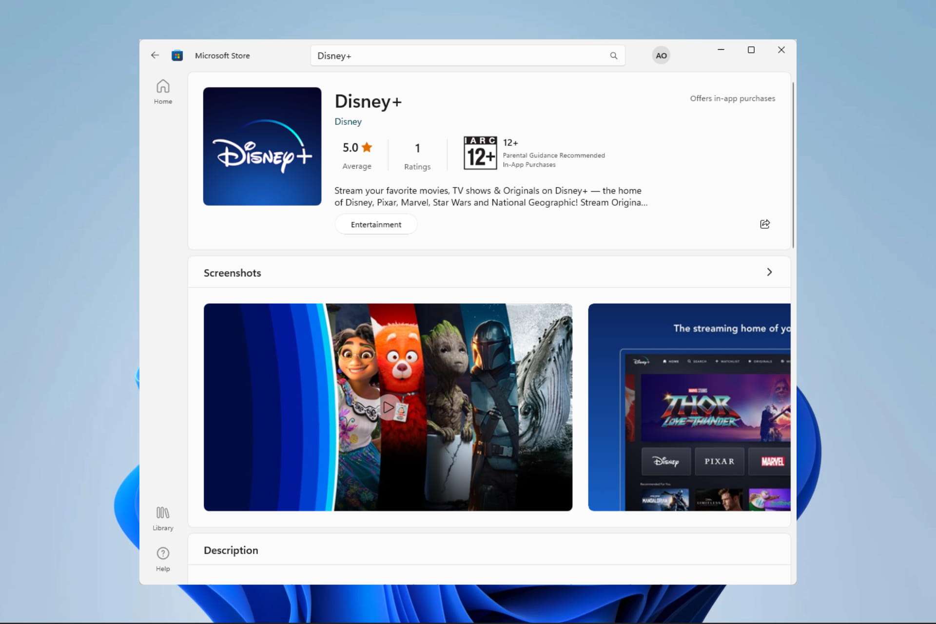Select the Entertainment category button

coord(376,224)
